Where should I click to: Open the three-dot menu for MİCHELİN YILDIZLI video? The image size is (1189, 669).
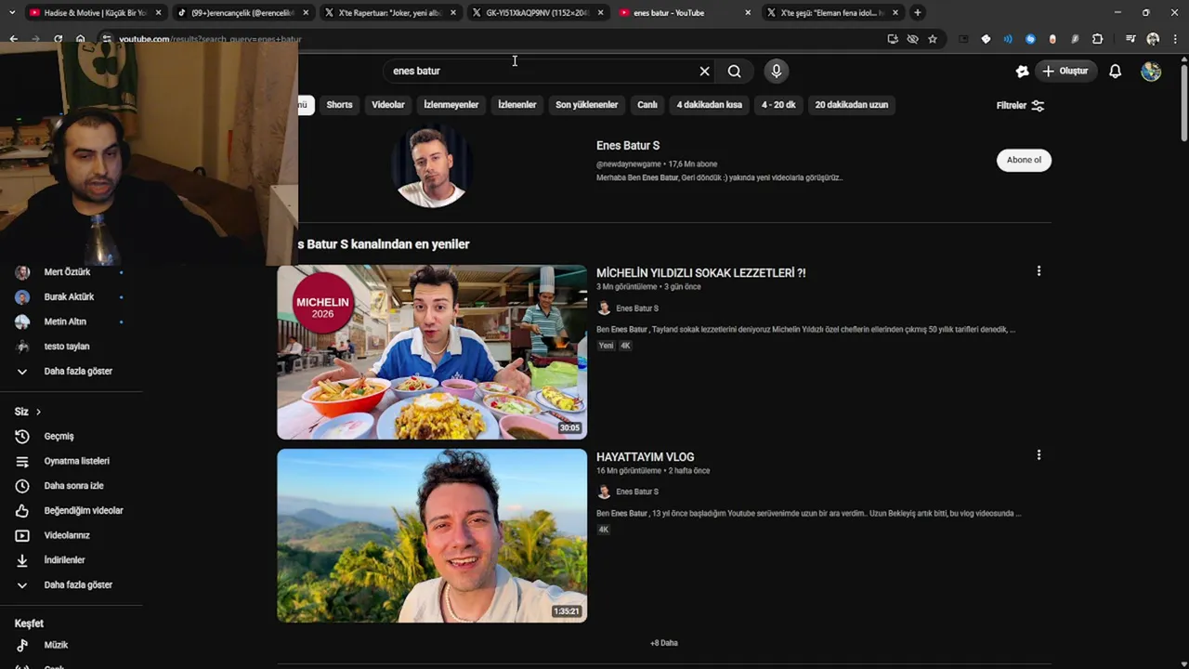(x=1039, y=271)
